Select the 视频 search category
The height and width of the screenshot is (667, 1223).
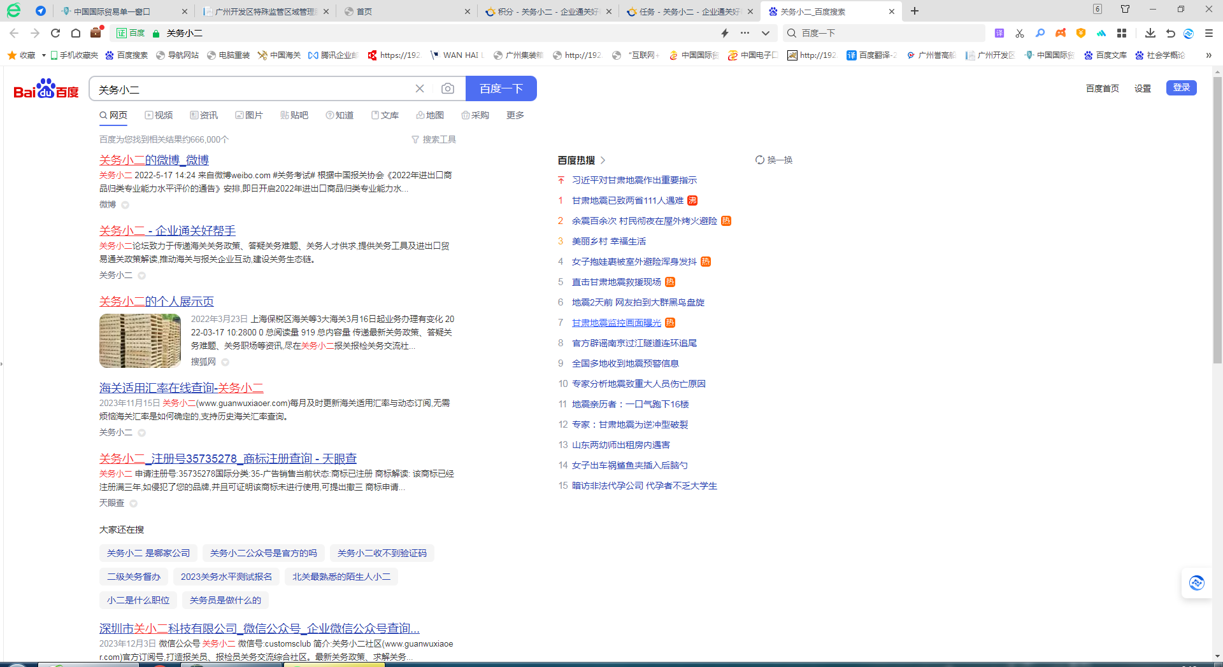(x=159, y=115)
